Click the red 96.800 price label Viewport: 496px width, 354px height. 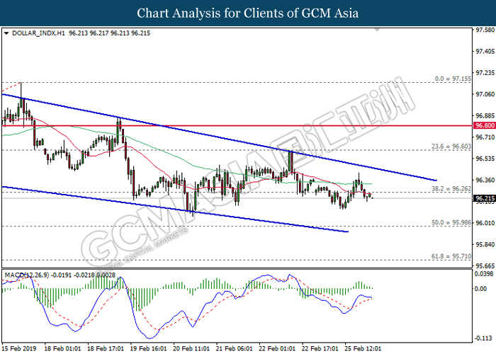coord(484,125)
